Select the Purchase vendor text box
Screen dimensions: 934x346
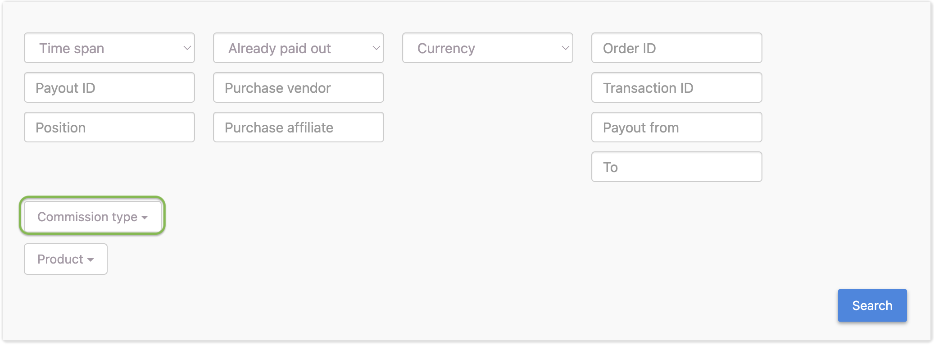[x=299, y=87]
